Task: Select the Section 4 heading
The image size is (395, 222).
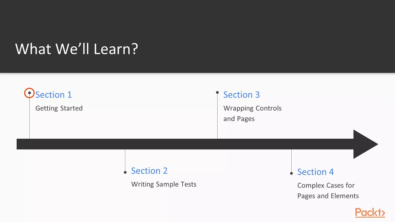Action: 315,172
